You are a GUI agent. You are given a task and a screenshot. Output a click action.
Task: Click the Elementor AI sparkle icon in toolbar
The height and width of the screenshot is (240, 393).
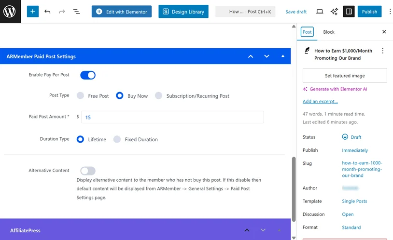click(x=334, y=12)
